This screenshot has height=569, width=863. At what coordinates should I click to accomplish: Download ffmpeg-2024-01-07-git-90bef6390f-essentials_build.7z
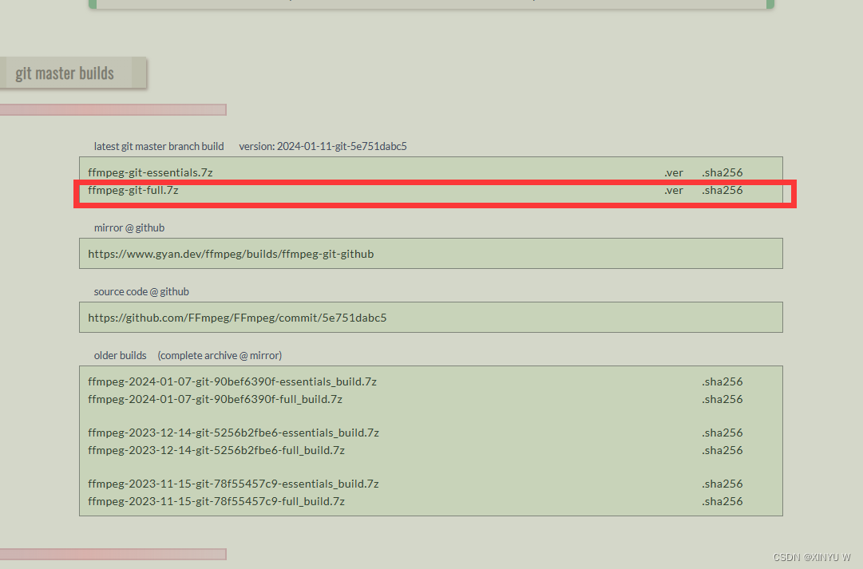pyautogui.click(x=232, y=381)
